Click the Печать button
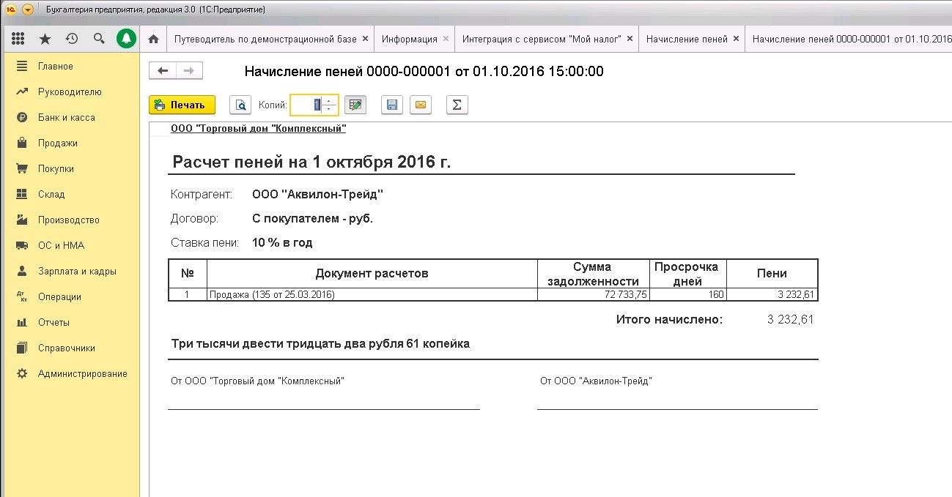 coord(182,105)
